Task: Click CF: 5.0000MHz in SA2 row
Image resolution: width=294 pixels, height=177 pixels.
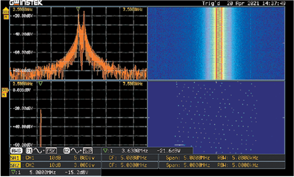Action: coord(128,165)
